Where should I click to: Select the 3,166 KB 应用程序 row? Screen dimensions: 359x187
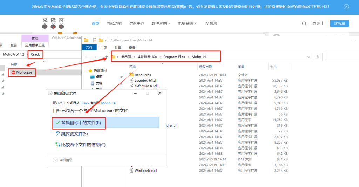pyautogui.click(x=208, y=165)
